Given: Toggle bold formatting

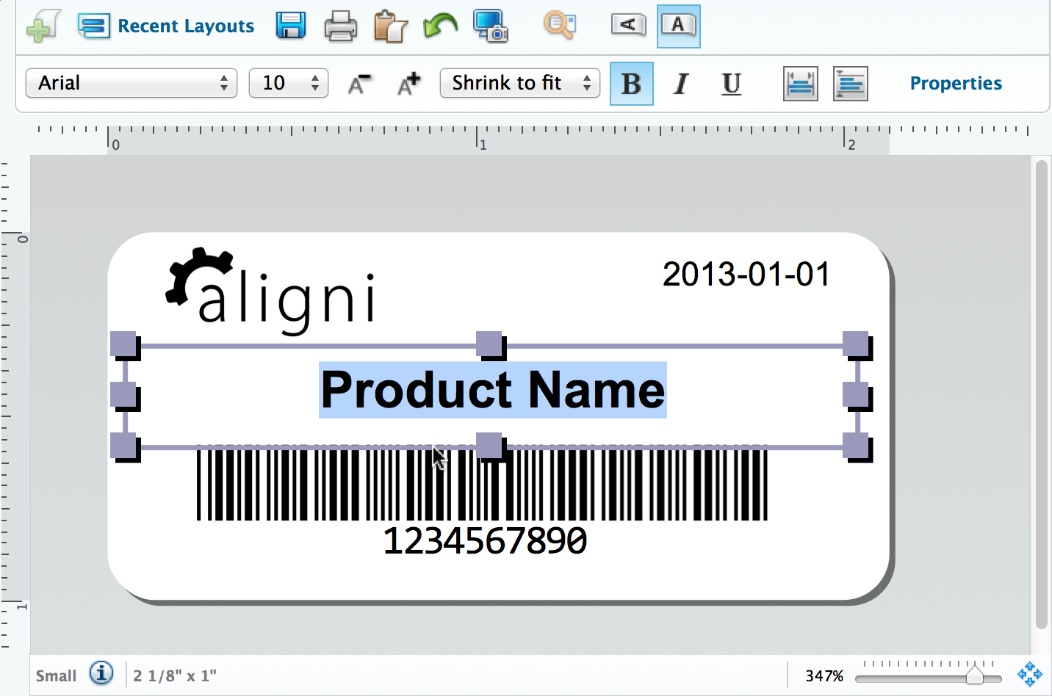Looking at the screenshot, I should pyautogui.click(x=632, y=84).
